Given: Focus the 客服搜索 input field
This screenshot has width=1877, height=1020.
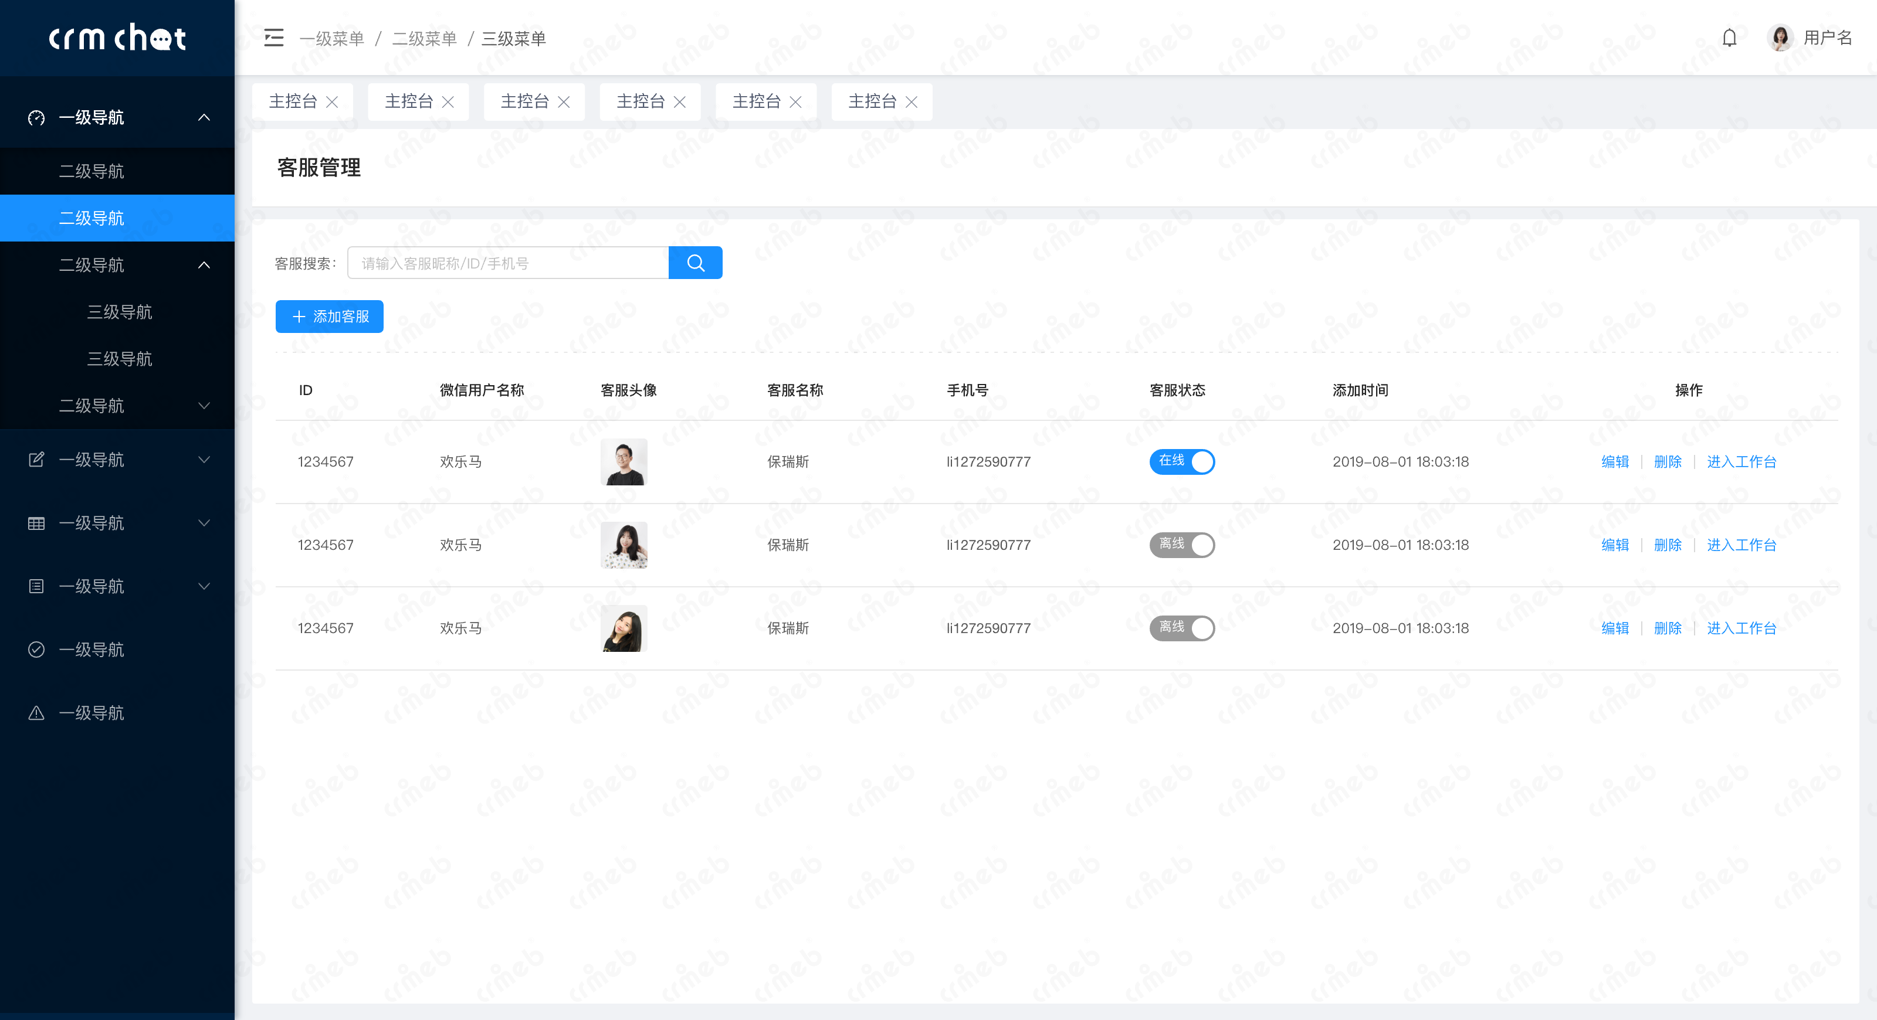Looking at the screenshot, I should (x=508, y=263).
